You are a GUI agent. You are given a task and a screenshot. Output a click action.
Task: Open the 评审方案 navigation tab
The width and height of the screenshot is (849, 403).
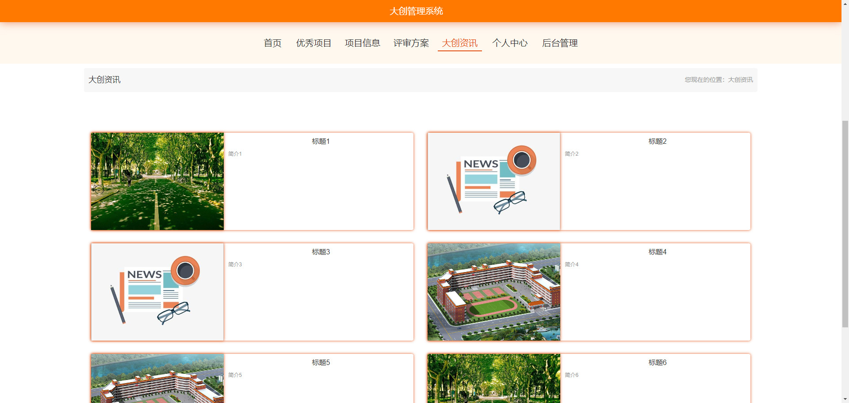411,43
